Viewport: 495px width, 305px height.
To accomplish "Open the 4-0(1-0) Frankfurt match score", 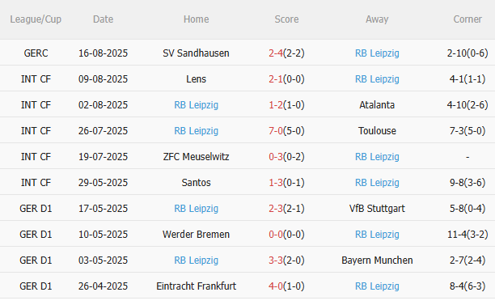I will click(286, 286).
